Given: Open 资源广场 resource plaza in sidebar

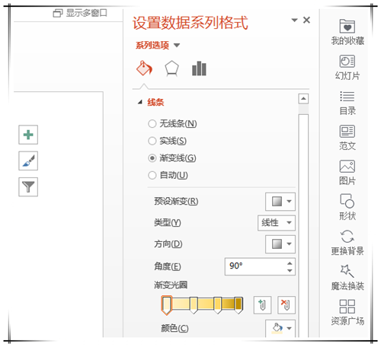Looking at the screenshot, I should [x=347, y=313].
